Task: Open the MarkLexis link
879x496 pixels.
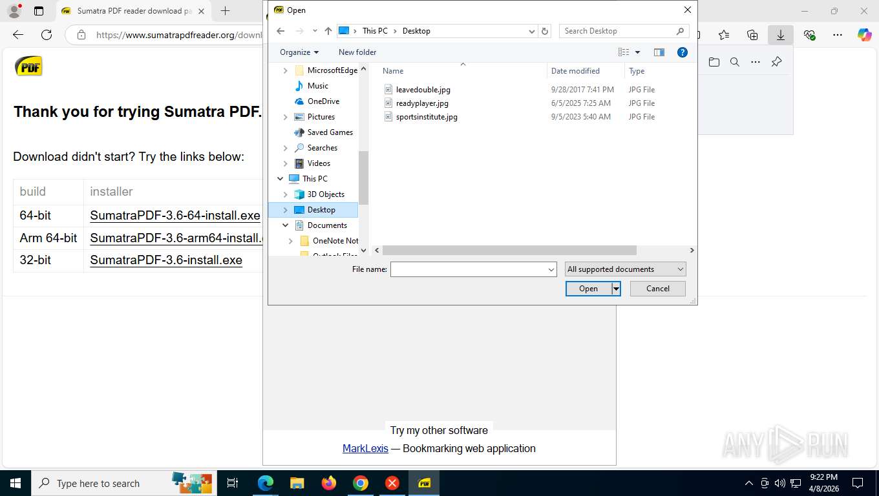Action: point(365,448)
